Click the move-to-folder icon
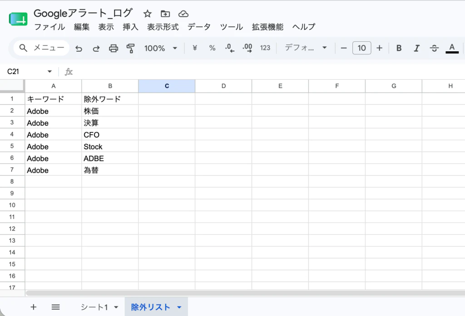465x316 pixels. point(165,14)
